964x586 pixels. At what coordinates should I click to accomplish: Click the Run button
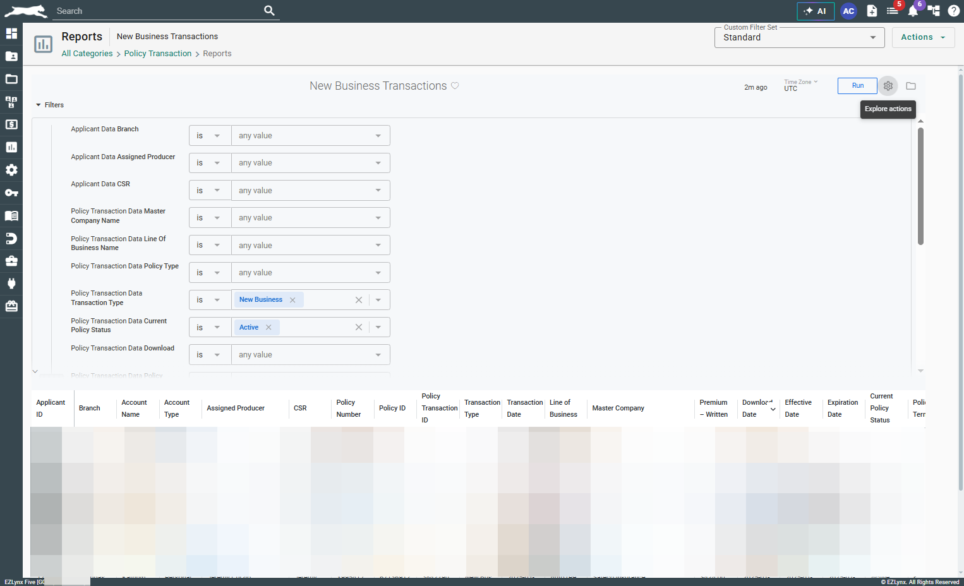point(857,86)
